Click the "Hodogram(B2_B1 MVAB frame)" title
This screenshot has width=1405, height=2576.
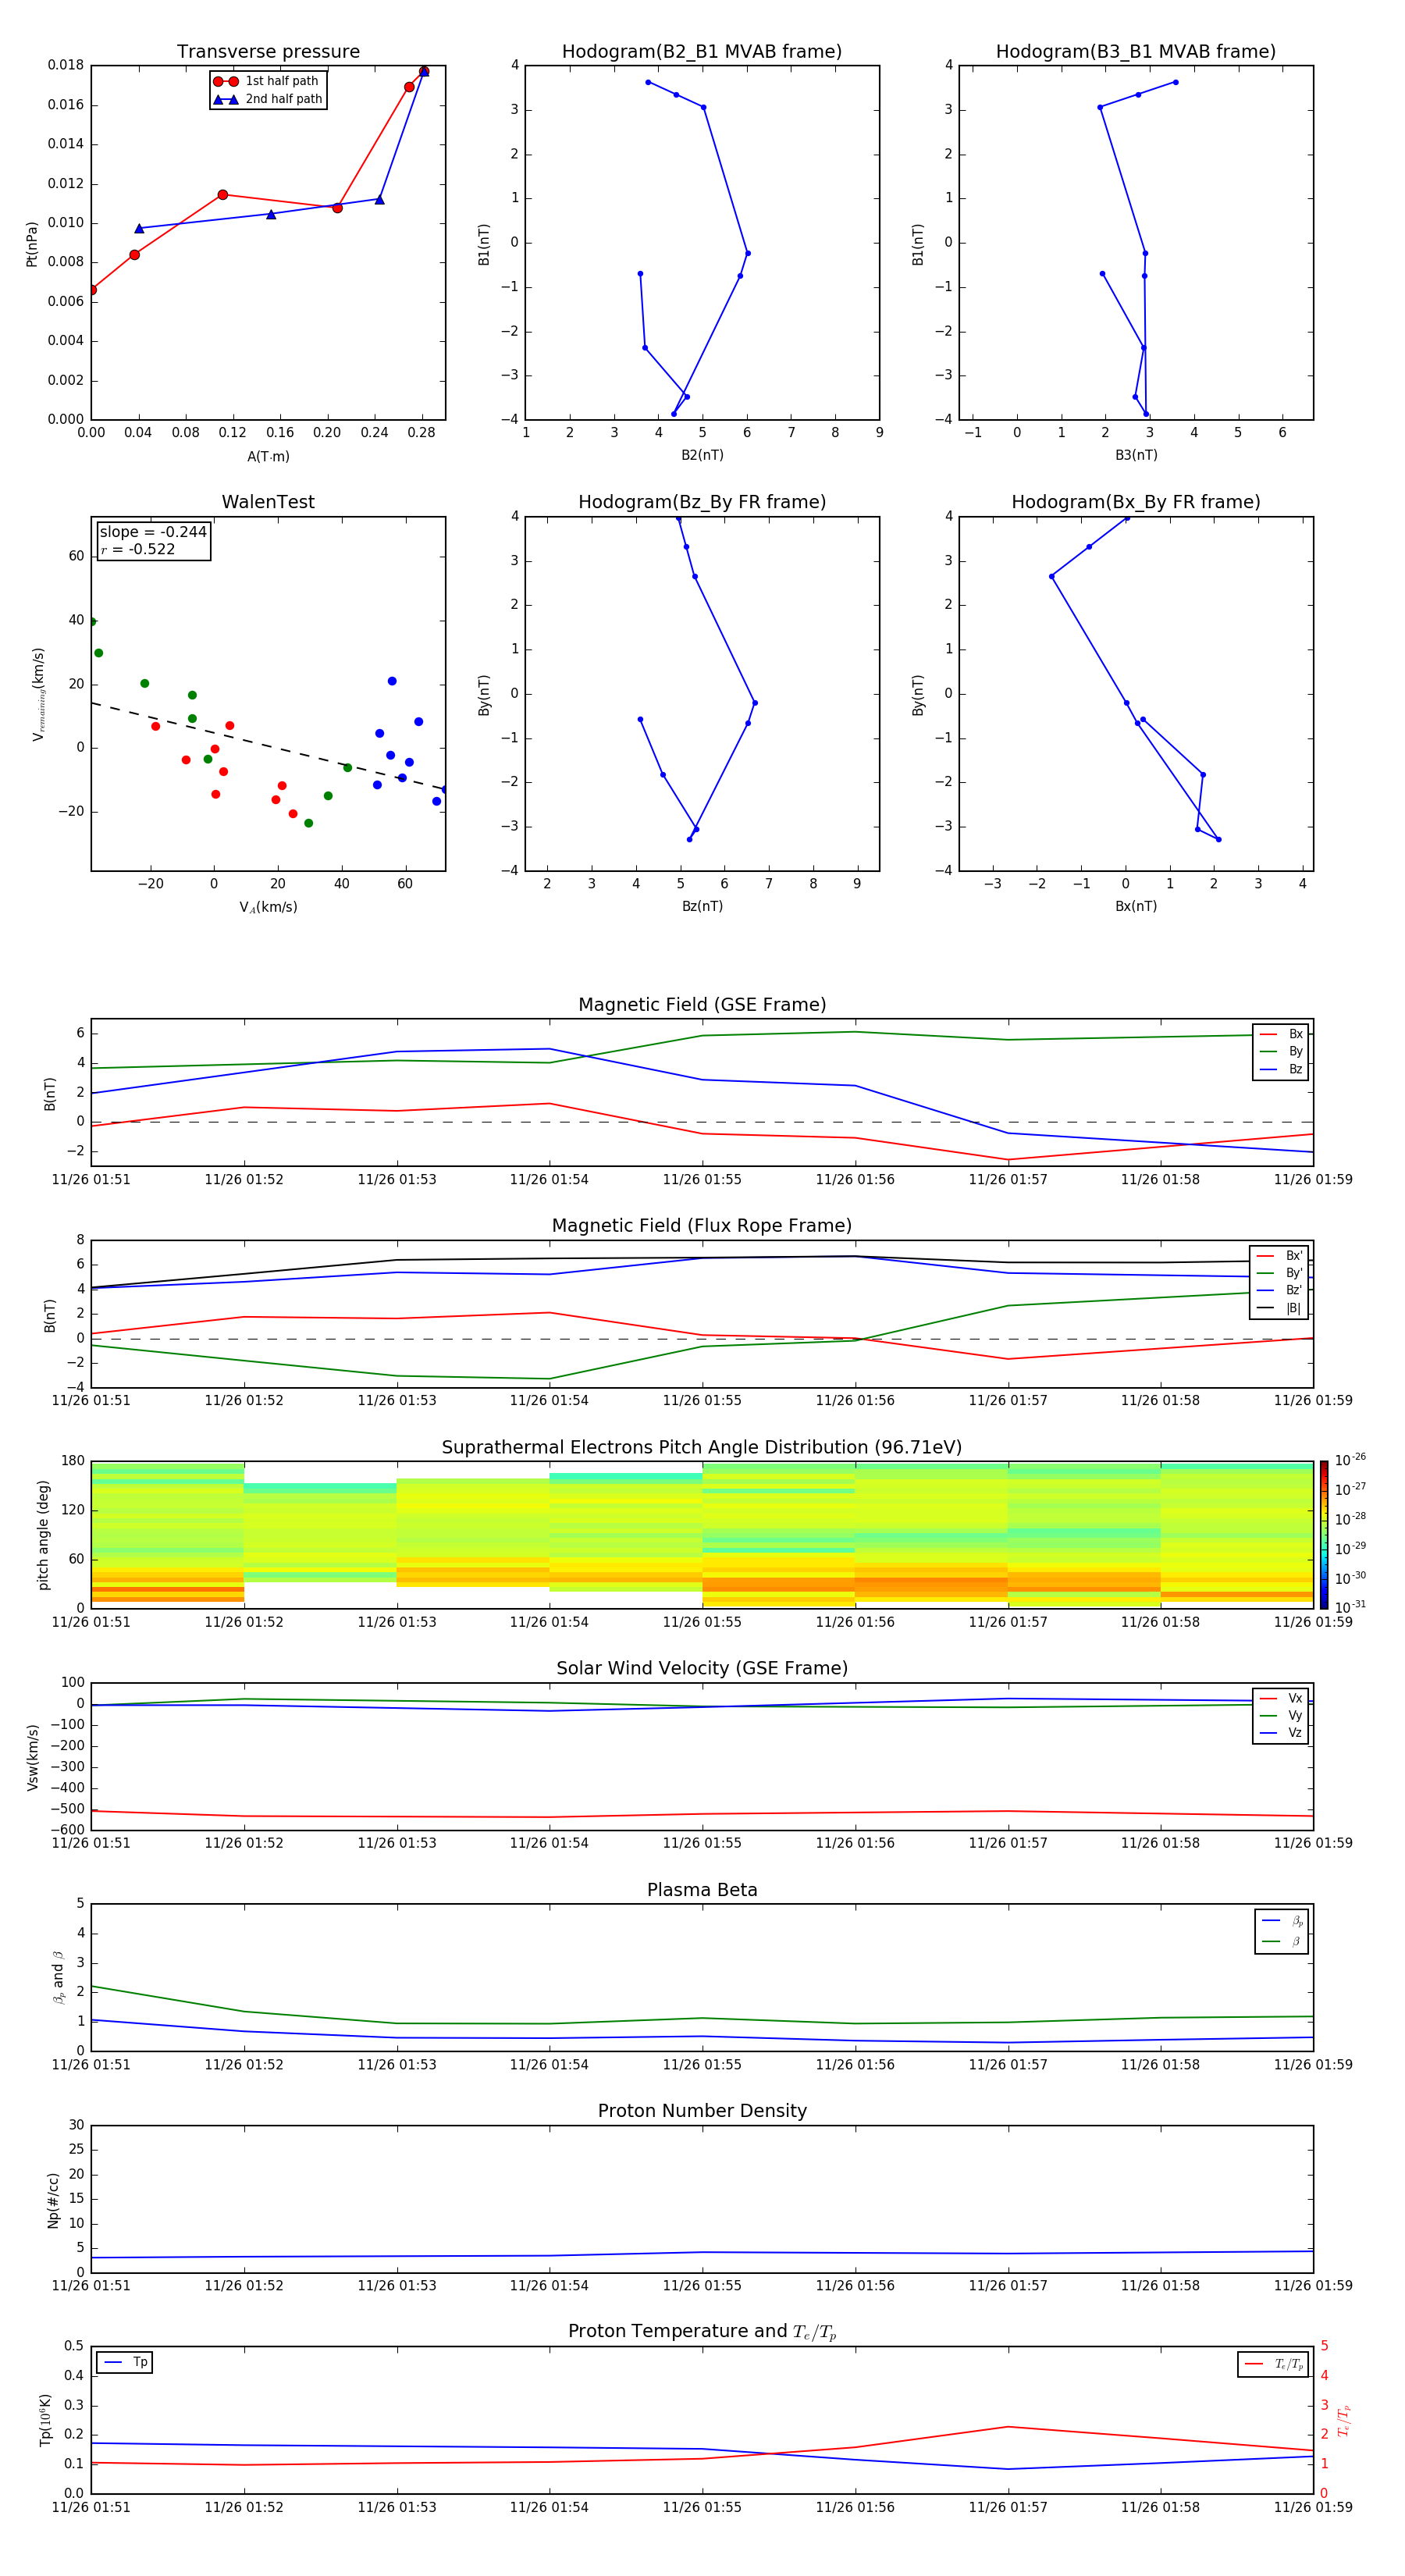point(702,52)
